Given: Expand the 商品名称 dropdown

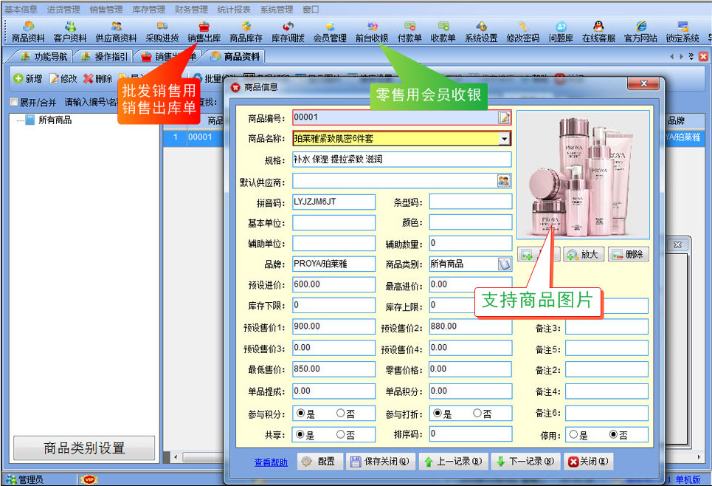Looking at the screenshot, I should (505, 138).
